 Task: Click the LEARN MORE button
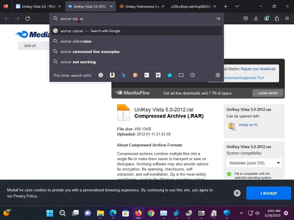pyautogui.click(x=268, y=93)
